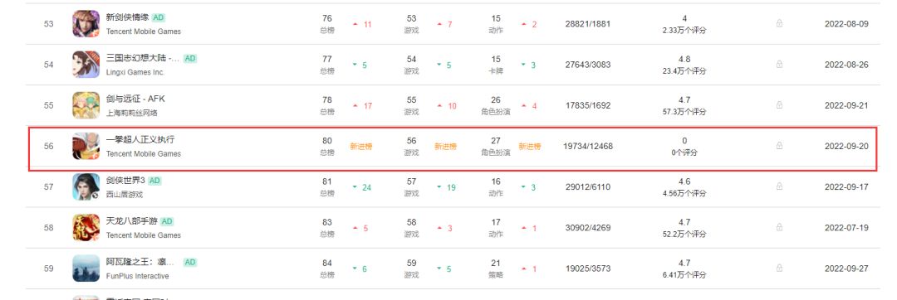Click publisher FunPlus Interactive

pyautogui.click(x=137, y=276)
